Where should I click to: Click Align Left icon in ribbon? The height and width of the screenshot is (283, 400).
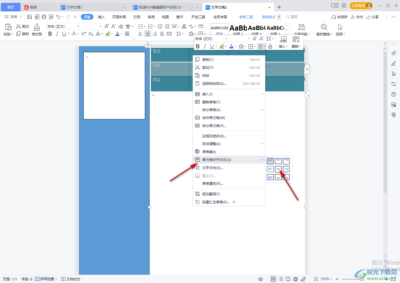pyautogui.click(x=141, y=34)
